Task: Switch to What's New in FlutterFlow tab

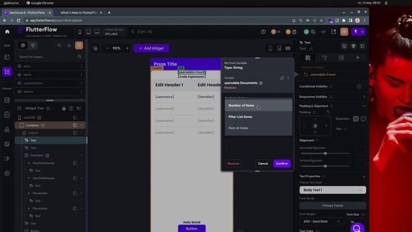Action: pyautogui.click(x=79, y=13)
